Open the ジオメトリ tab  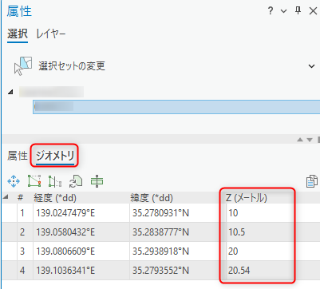(55, 156)
